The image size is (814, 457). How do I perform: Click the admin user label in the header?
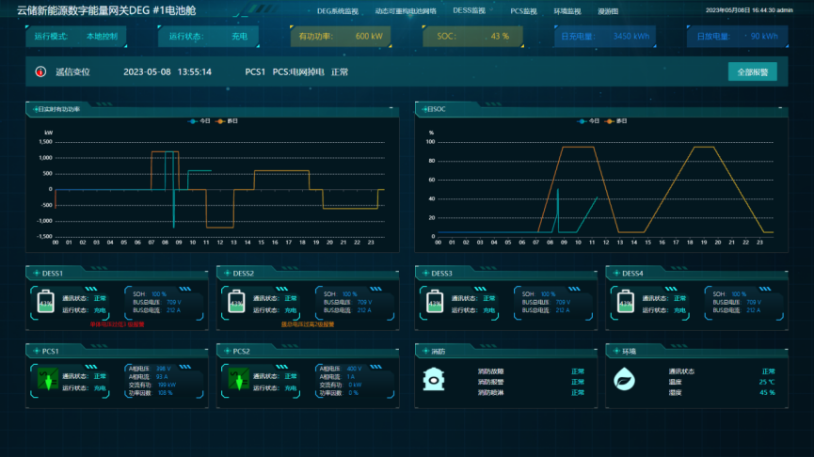(784, 11)
